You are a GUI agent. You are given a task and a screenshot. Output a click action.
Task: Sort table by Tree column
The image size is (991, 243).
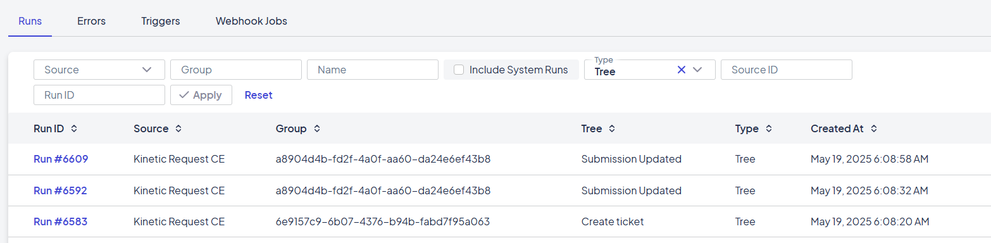(598, 128)
